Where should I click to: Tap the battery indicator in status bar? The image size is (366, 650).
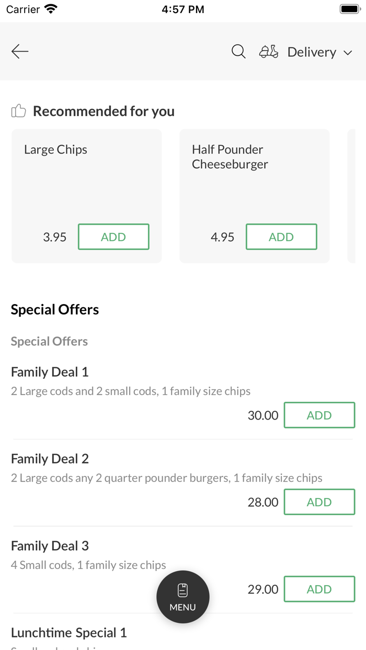(349, 9)
